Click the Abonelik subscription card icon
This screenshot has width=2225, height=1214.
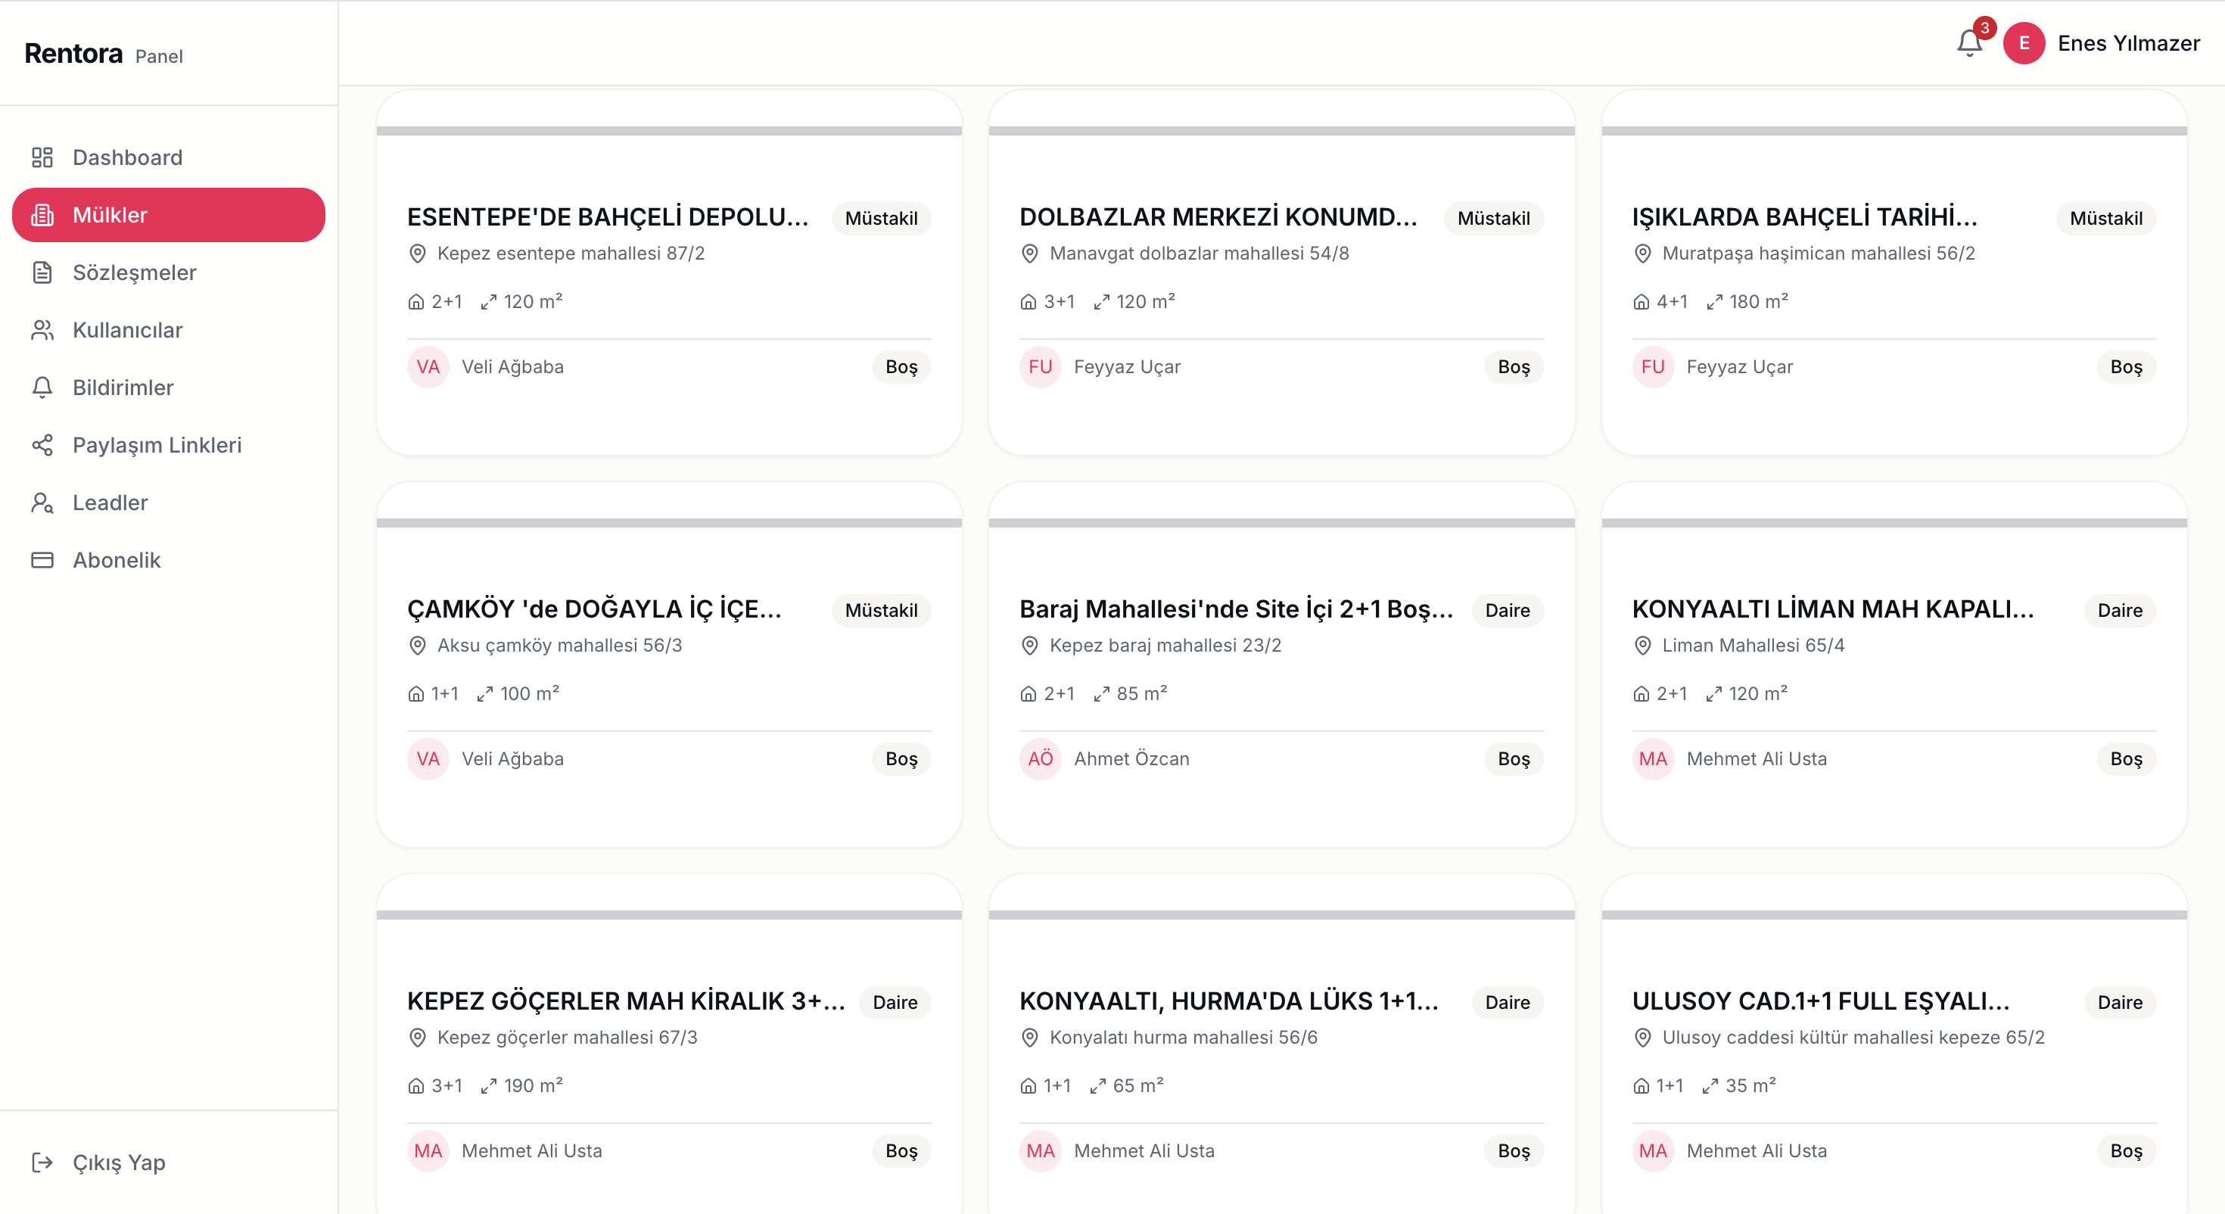click(x=42, y=560)
